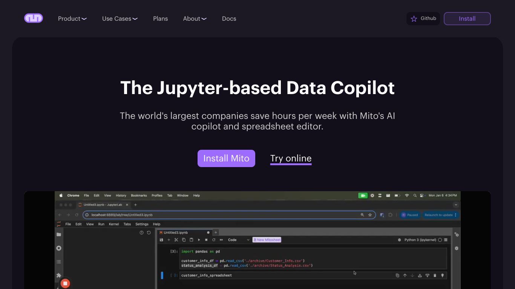Click the restart kernel icon in notebook toolbar
The width and height of the screenshot is (515, 289).
pos(214,240)
